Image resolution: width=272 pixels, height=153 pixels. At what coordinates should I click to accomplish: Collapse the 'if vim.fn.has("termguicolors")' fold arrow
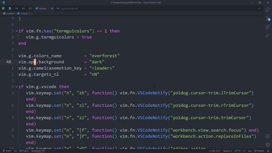point(17,31)
